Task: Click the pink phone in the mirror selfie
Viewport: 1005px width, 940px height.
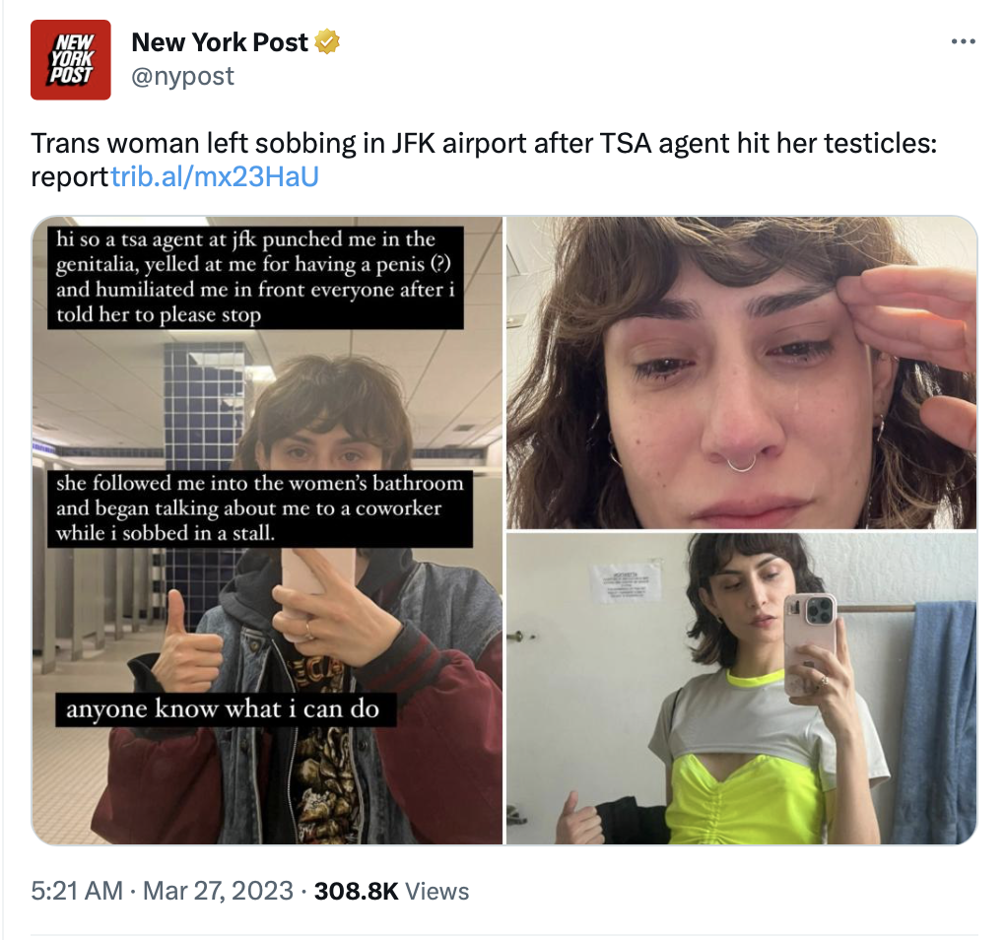Action: (810, 644)
